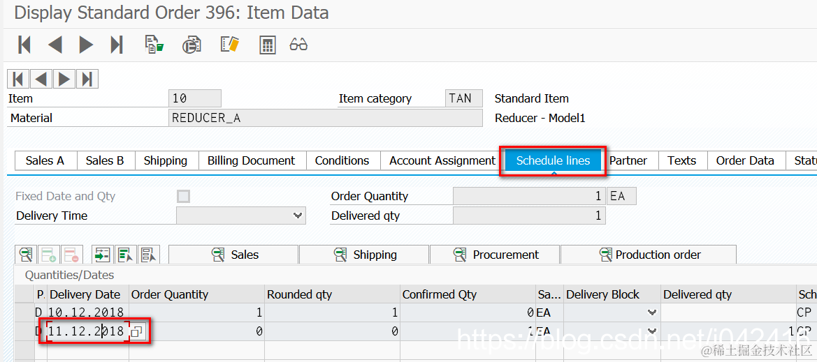
Task: Click the display document flow icon
Action: [154, 45]
